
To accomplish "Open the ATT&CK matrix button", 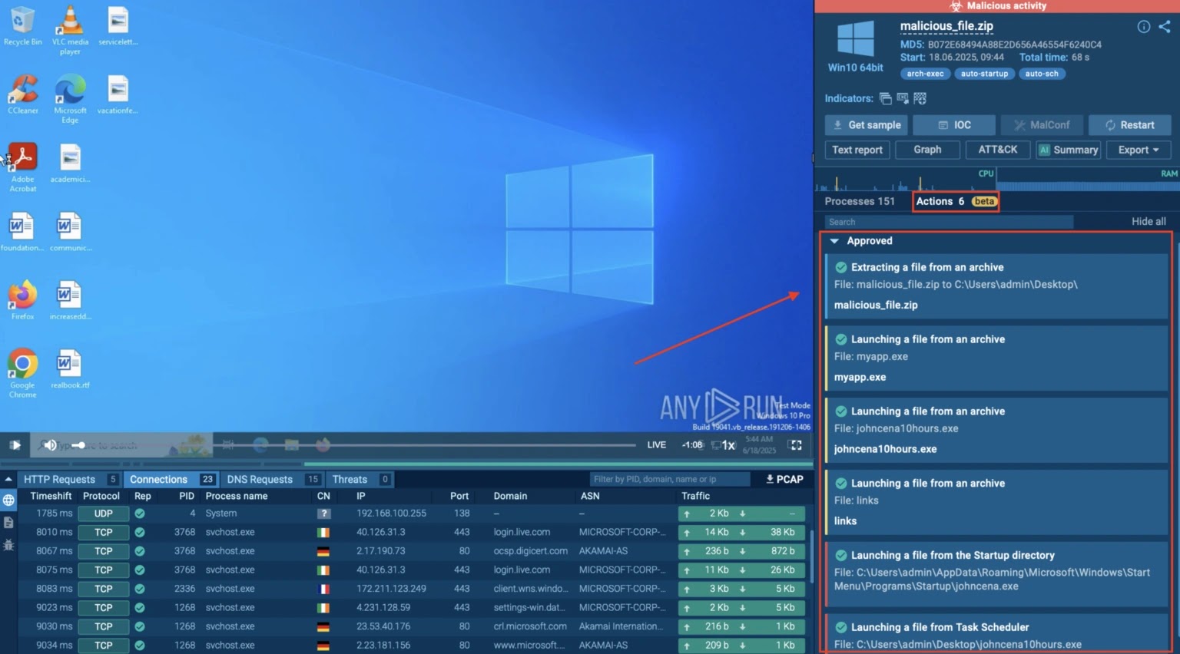I will click(996, 150).
